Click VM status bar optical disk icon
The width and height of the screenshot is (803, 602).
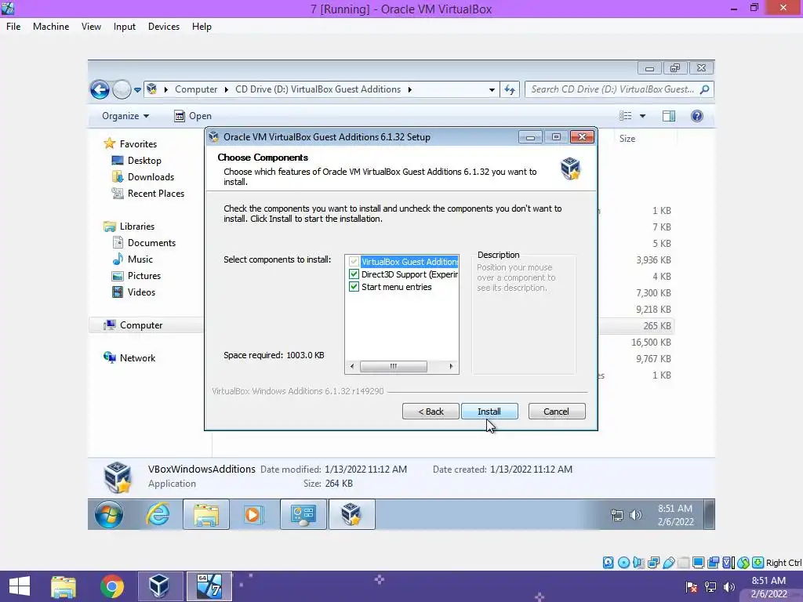(623, 563)
